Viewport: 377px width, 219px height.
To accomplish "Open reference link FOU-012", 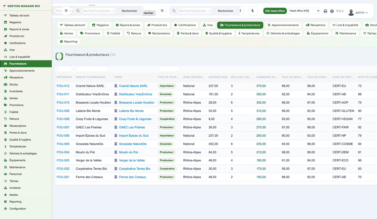I will (x=63, y=86).
